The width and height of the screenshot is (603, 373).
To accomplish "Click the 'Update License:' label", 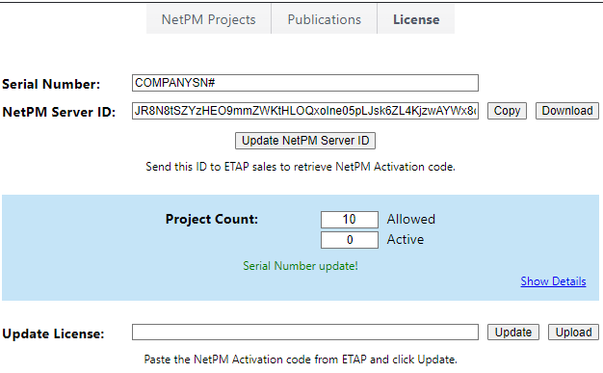I will [53, 333].
